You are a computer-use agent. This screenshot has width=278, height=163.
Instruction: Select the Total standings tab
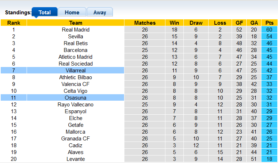(x=45, y=12)
